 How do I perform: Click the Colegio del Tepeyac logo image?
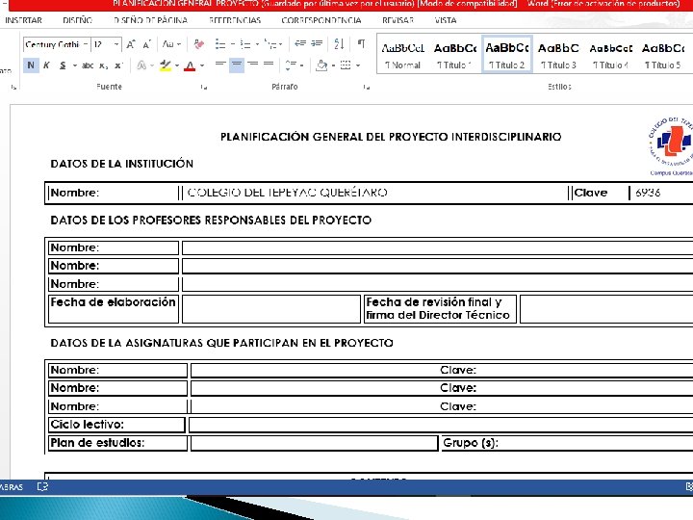coord(670,146)
